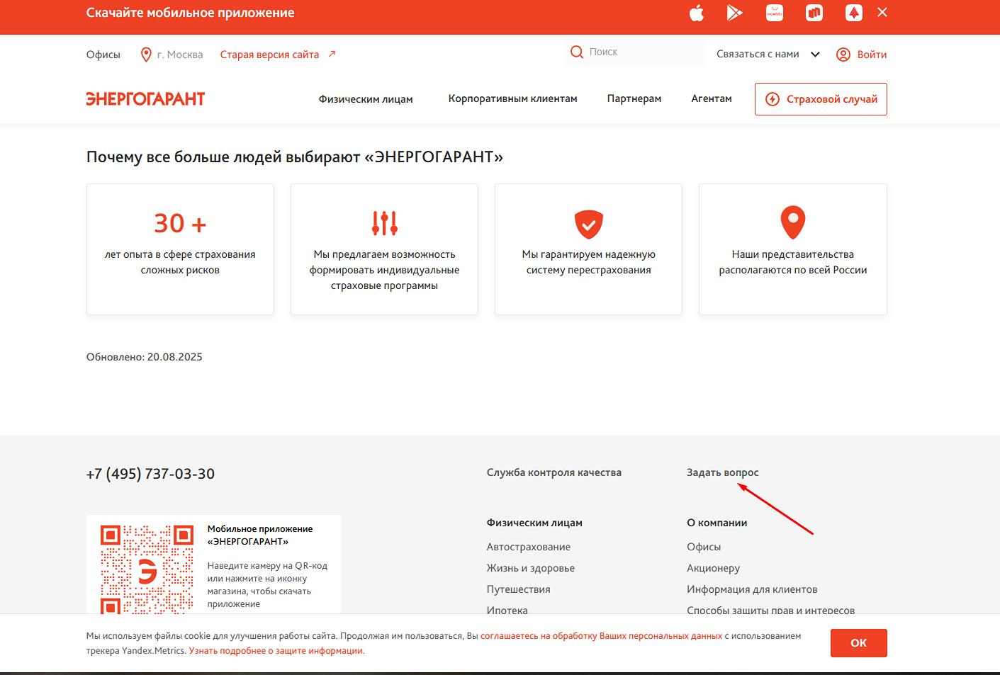Click the red arrow-shaped store icon in banner

pos(853,13)
